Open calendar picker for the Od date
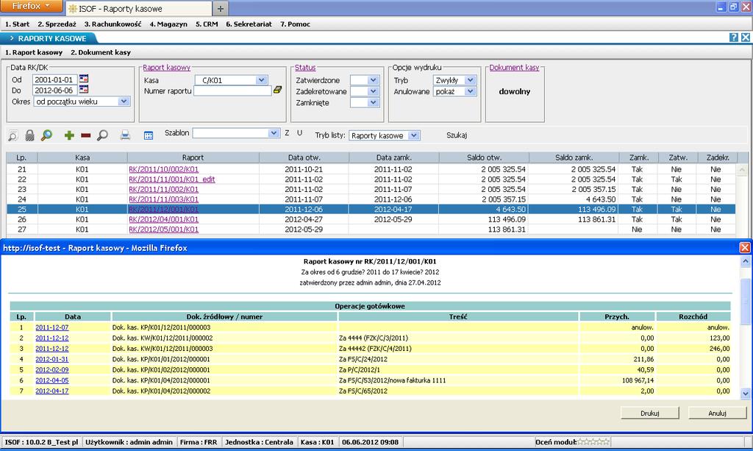 84,79
